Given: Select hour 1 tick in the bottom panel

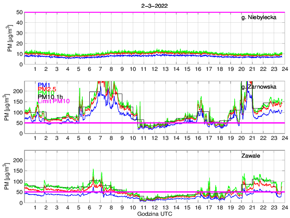Looking at the screenshot, I should (35, 208).
